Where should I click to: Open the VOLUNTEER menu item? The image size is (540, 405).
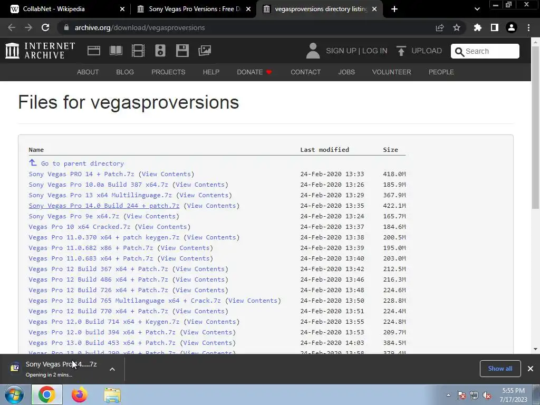[x=392, y=72]
